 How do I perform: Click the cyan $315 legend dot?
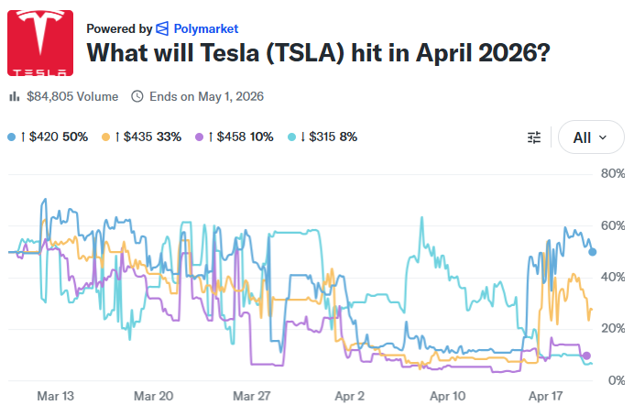293,137
